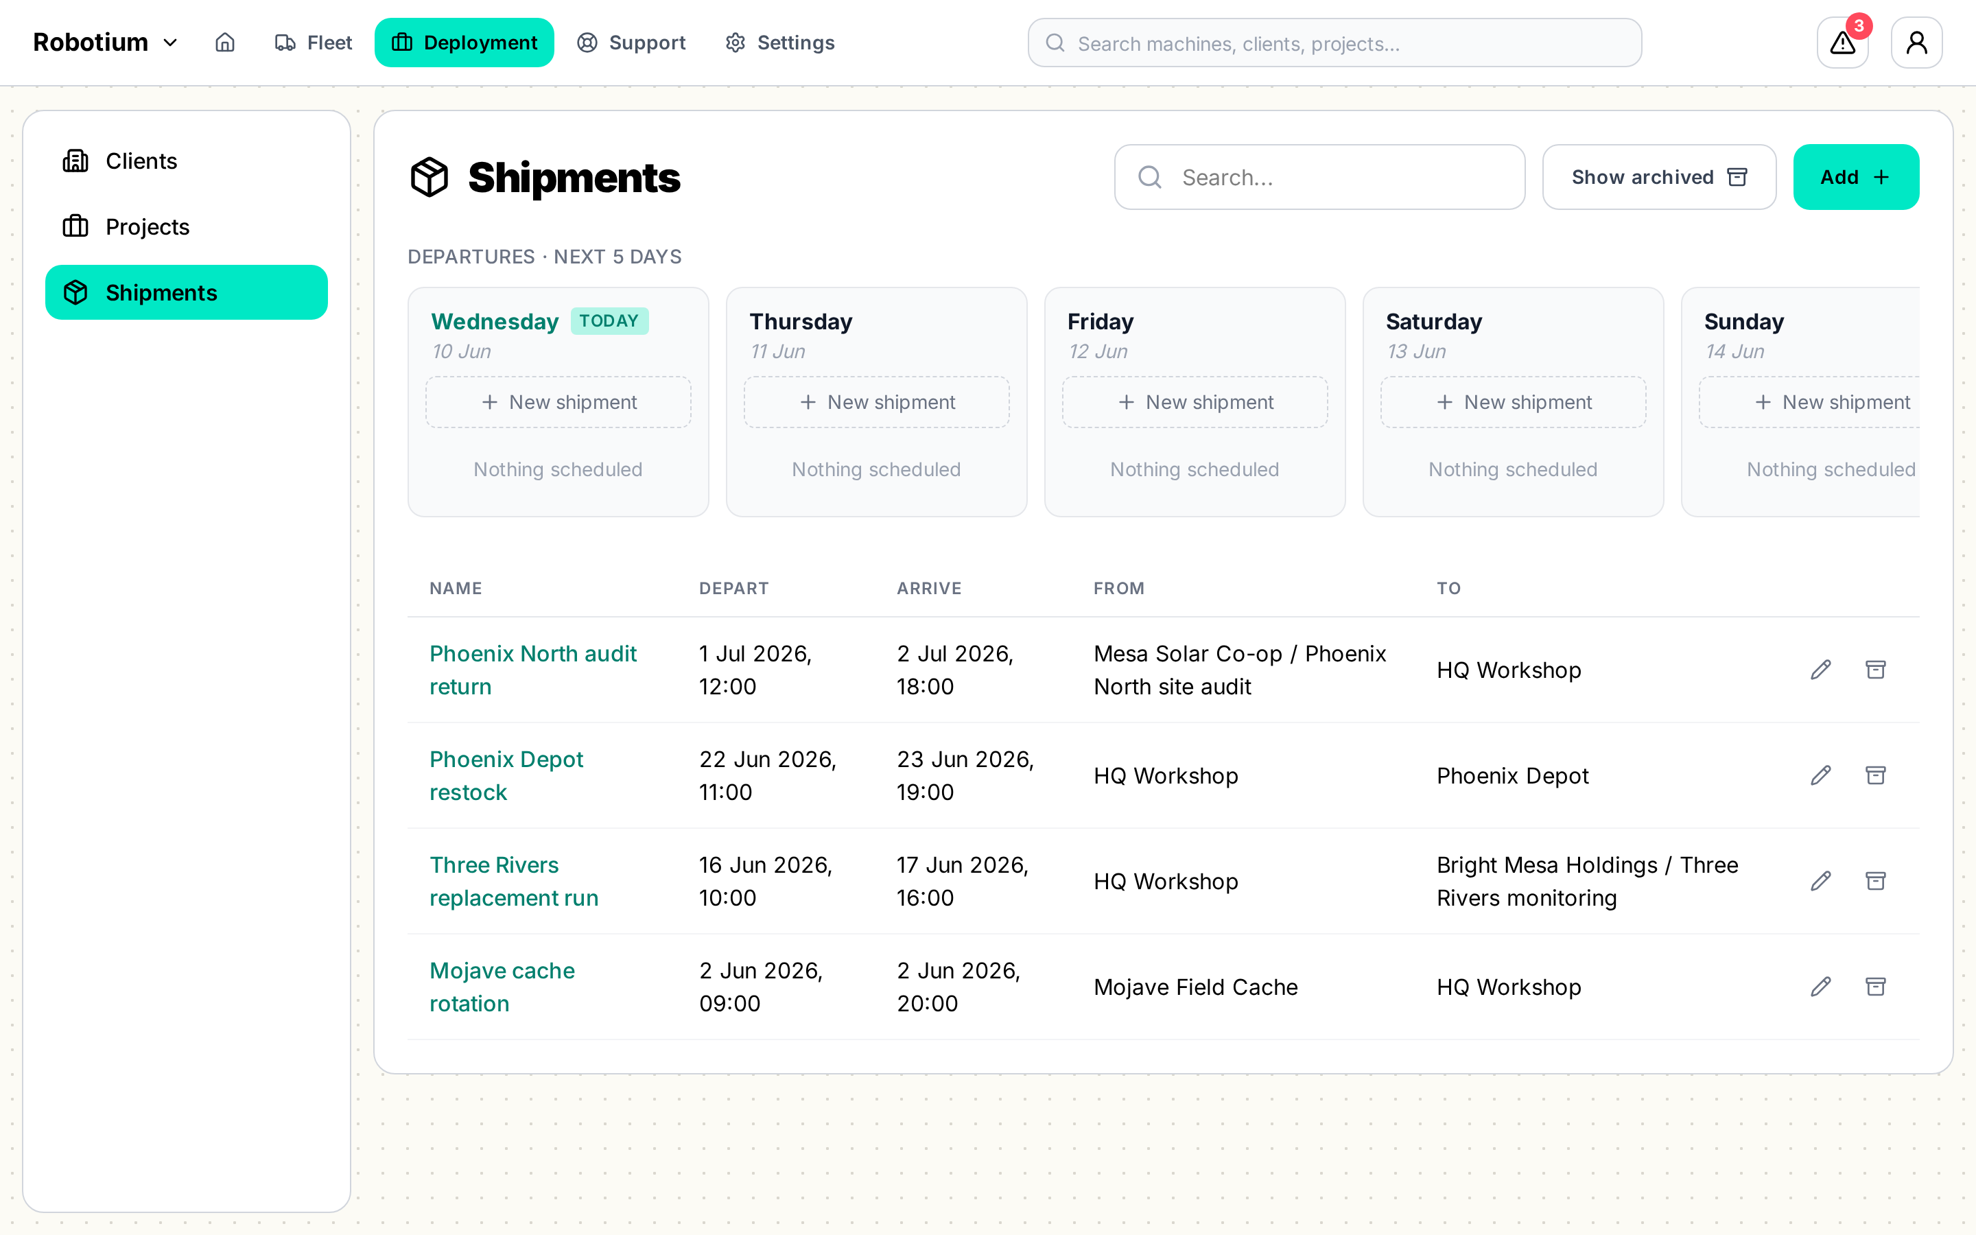Open the home dashboard icon
The width and height of the screenshot is (1976, 1235).
click(224, 43)
